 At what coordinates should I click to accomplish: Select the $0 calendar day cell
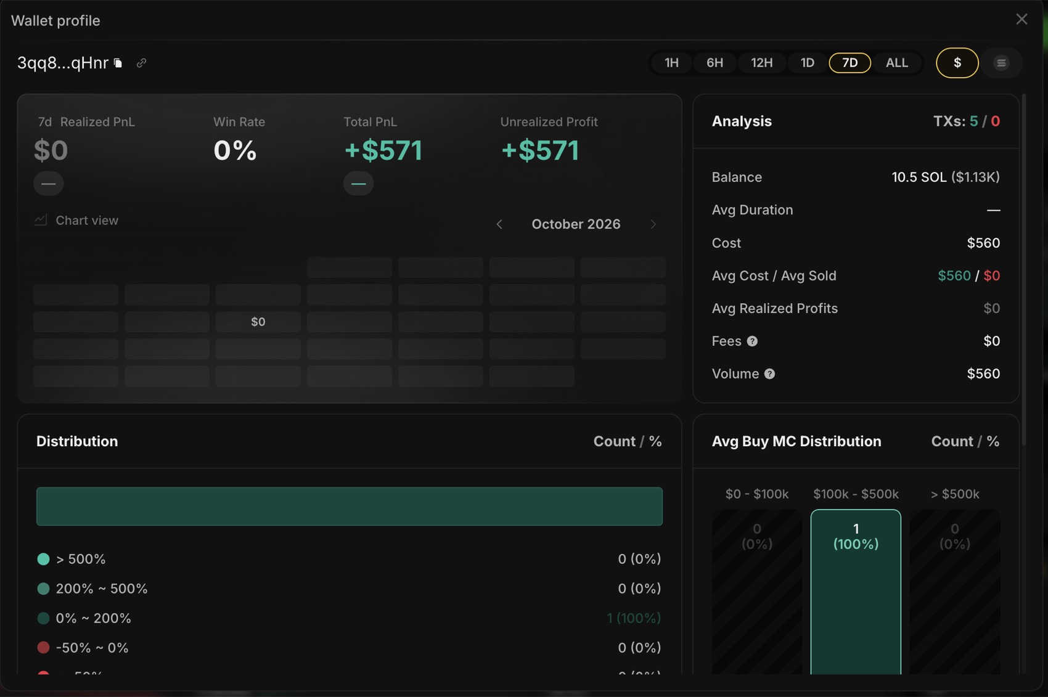pos(258,322)
